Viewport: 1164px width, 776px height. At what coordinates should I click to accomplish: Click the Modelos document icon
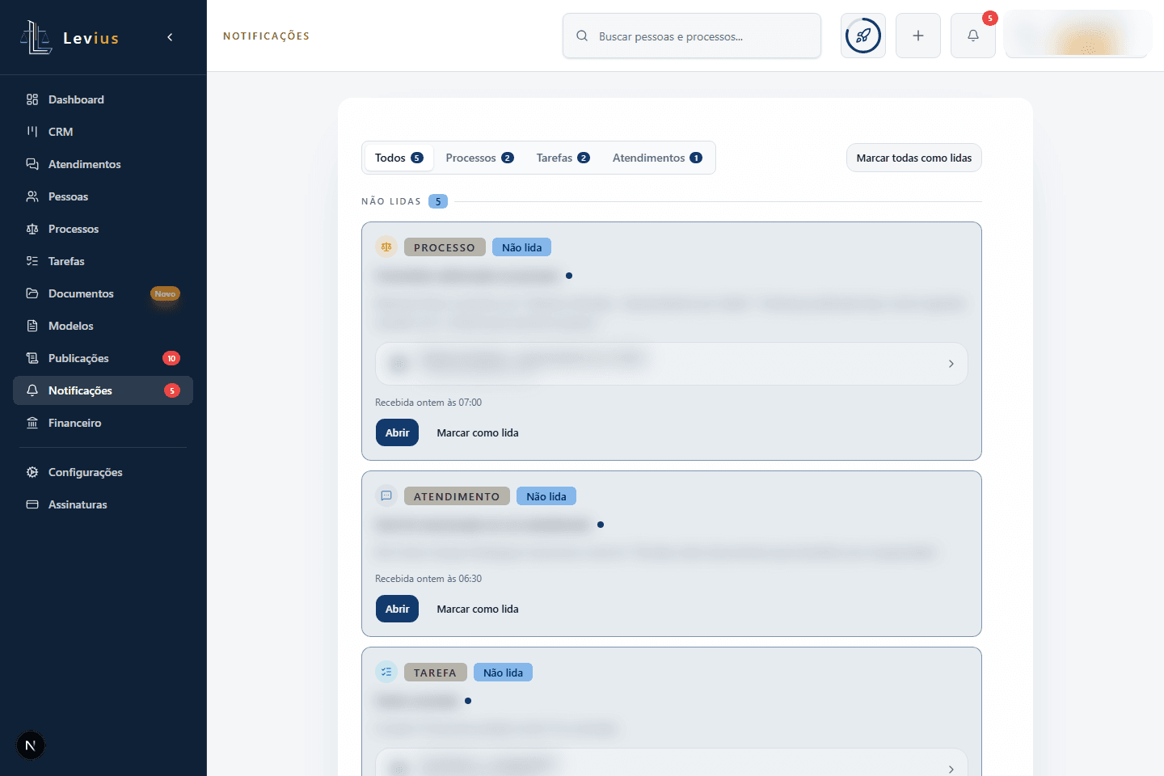(32, 326)
